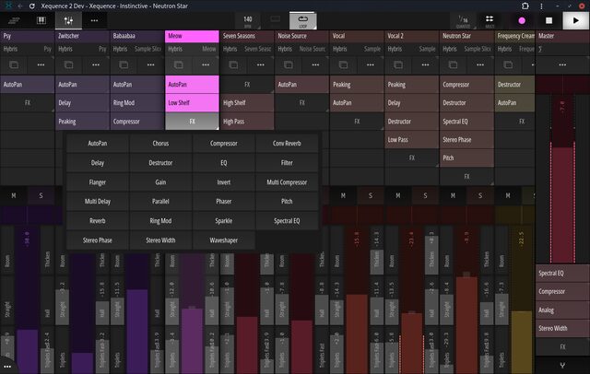This screenshot has height=374, width=590.
Task: Open the arranger view icon in top toolbar
Action: (x=14, y=20)
